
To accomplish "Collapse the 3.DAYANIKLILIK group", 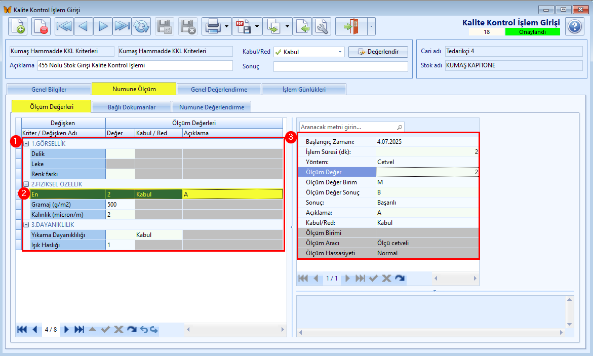I will [26, 225].
